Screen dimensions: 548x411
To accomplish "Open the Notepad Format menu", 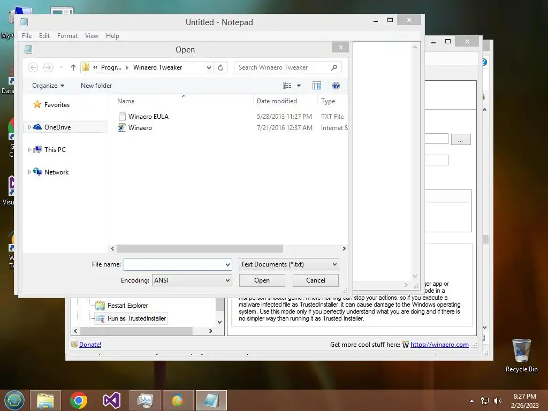I will pyautogui.click(x=67, y=36).
